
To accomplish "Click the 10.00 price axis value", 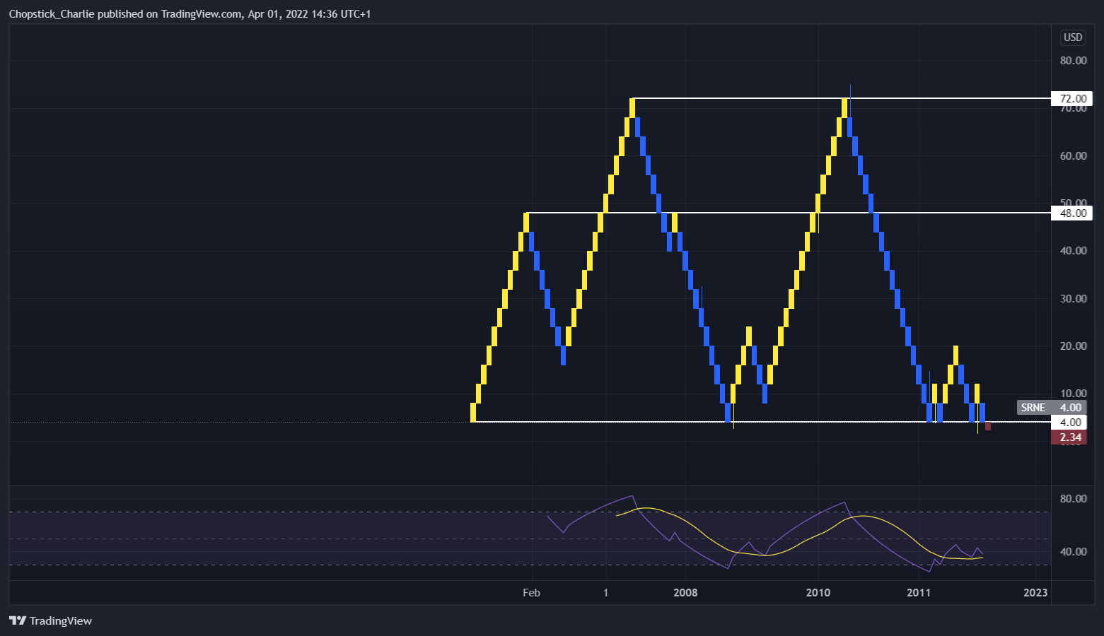I will (x=1073, y=394).
